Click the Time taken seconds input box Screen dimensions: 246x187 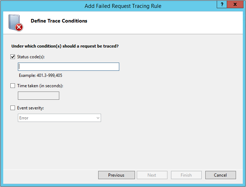[x=39, y=95]
